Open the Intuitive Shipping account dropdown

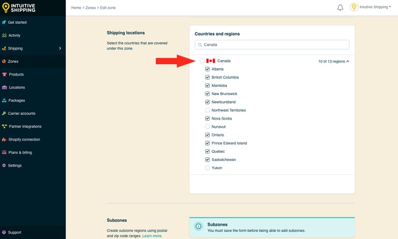[374, 8]
